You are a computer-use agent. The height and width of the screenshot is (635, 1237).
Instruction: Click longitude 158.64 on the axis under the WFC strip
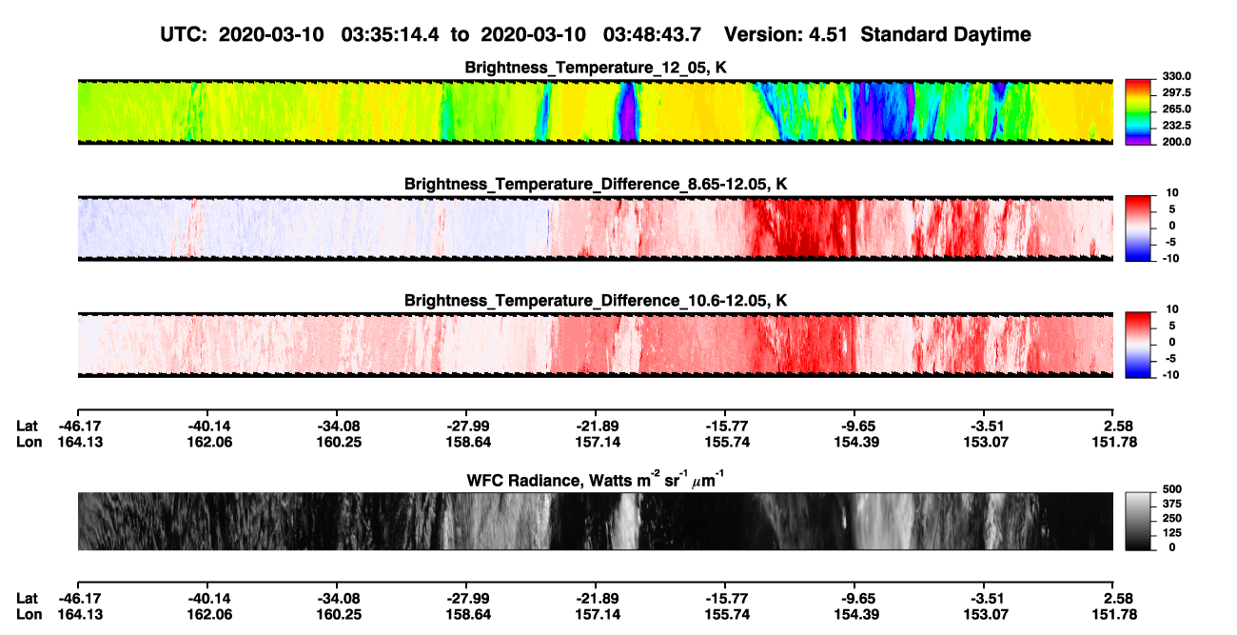[466, 614]
